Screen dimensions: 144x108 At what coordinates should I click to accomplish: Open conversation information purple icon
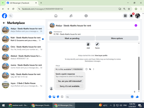136,25
